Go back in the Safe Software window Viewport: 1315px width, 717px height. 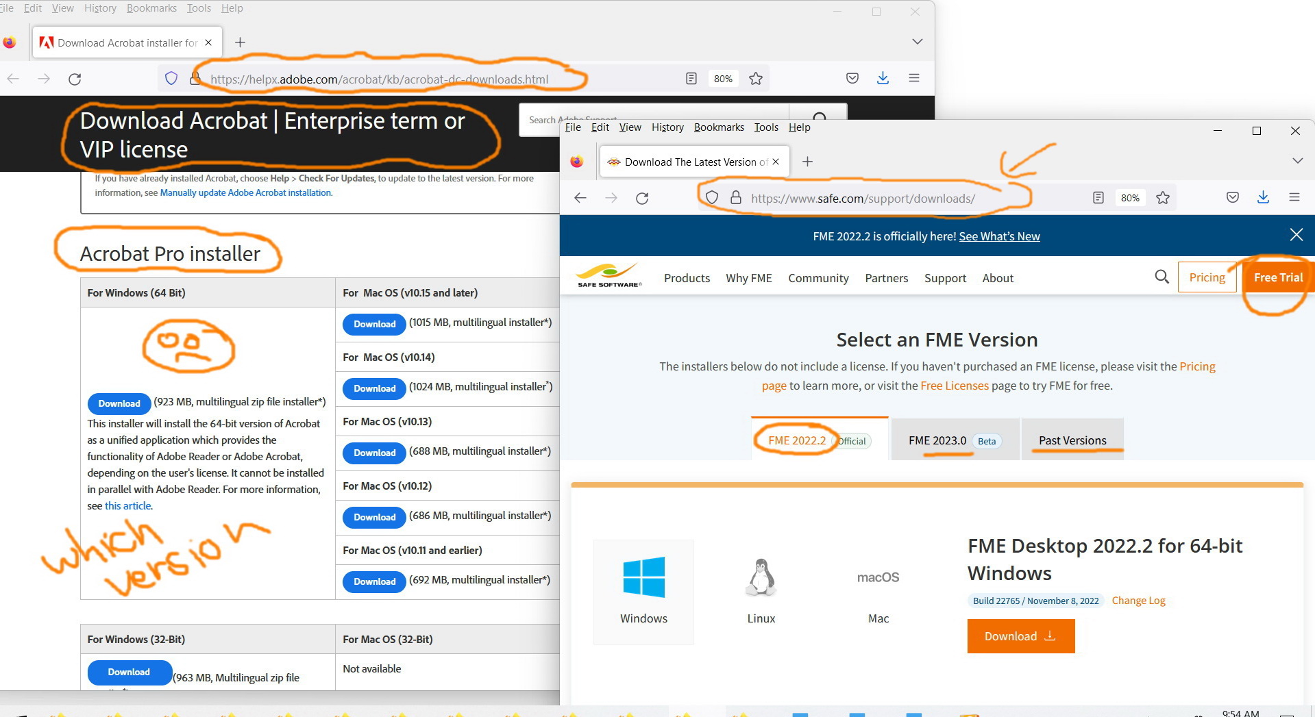click(x=580, y=198)
